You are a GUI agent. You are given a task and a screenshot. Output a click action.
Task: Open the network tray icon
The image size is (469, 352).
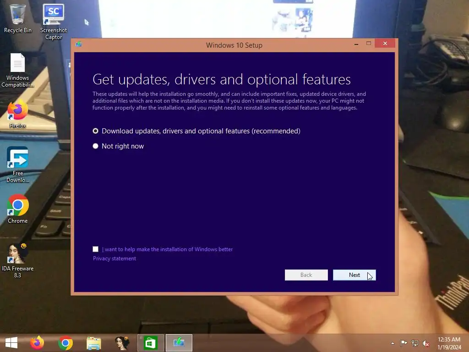coord(415,343)
